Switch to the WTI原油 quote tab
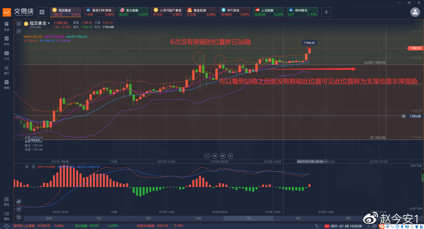This screenshot has width=424, height=229. point(235,12)
